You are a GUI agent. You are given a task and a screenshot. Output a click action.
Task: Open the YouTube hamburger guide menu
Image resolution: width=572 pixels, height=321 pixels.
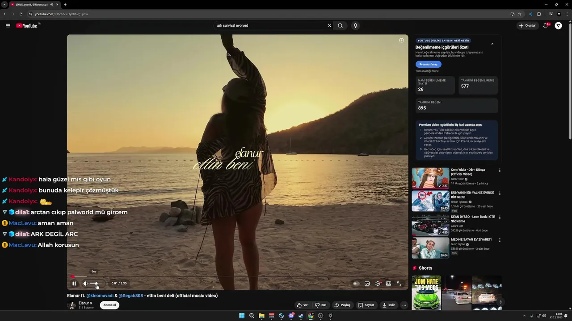coord(8,26)
